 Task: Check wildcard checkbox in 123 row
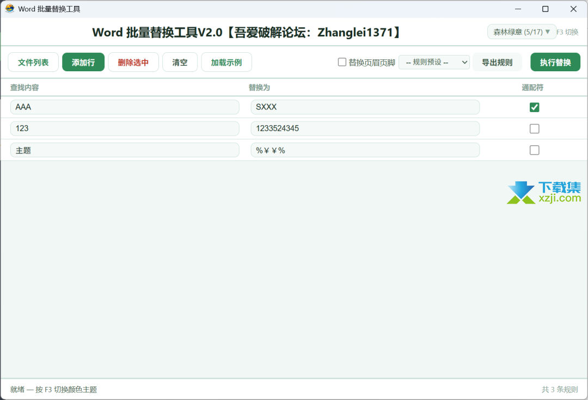pyautogui.click(x=535, y=128)
